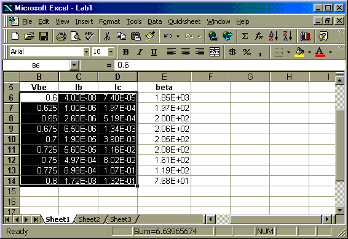348x239 pixels.
Task: Open the Fill Color dropdown arrow
Action: [x=309, y=52]
